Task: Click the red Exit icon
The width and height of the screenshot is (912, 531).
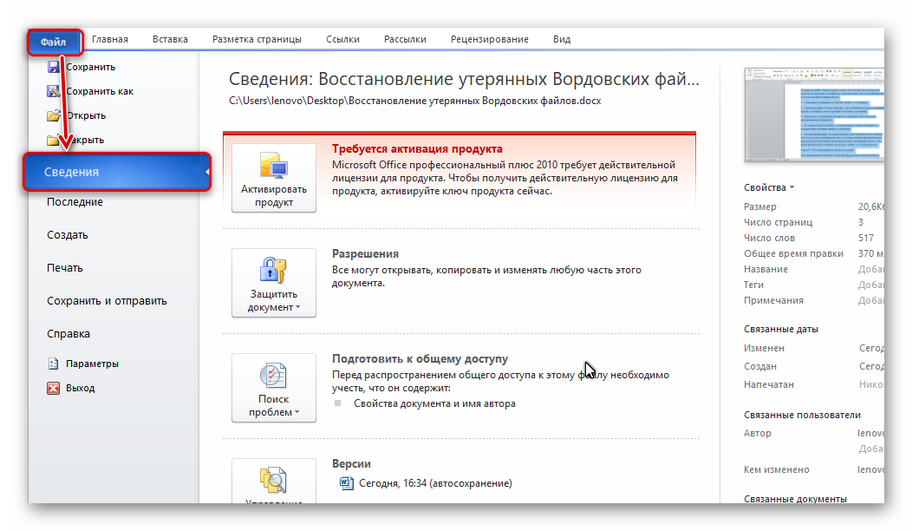Action: 54,388
